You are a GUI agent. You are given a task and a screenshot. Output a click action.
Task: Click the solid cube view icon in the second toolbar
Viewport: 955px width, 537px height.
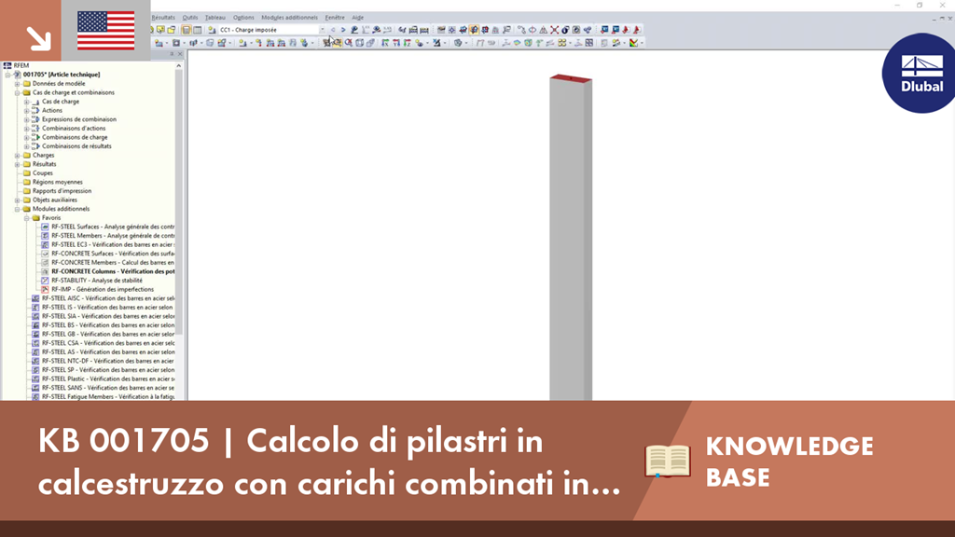click(x=370, y=43)
